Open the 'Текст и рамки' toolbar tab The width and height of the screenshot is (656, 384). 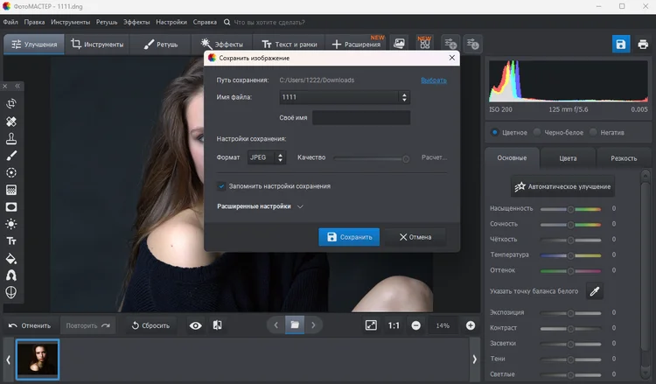click(x=290, y=45)
